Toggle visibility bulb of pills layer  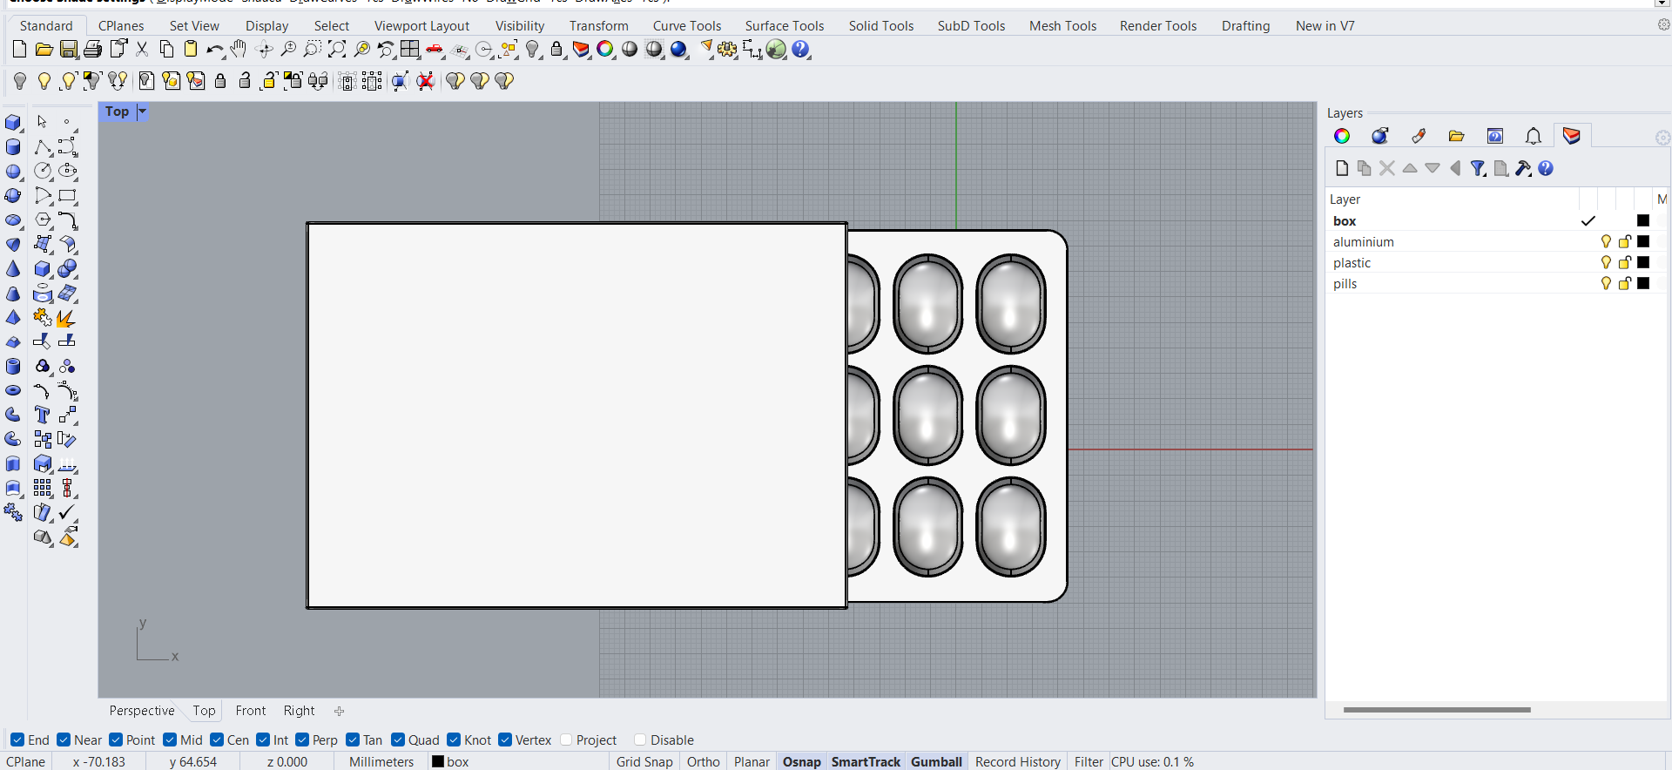pos(1606,283)
